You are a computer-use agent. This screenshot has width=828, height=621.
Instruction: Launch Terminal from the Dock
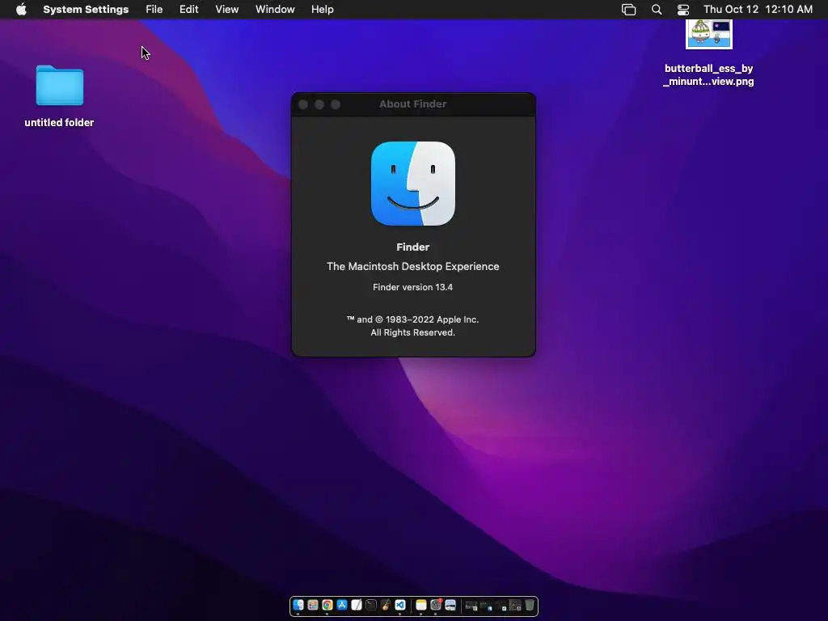tap(371, 605)
